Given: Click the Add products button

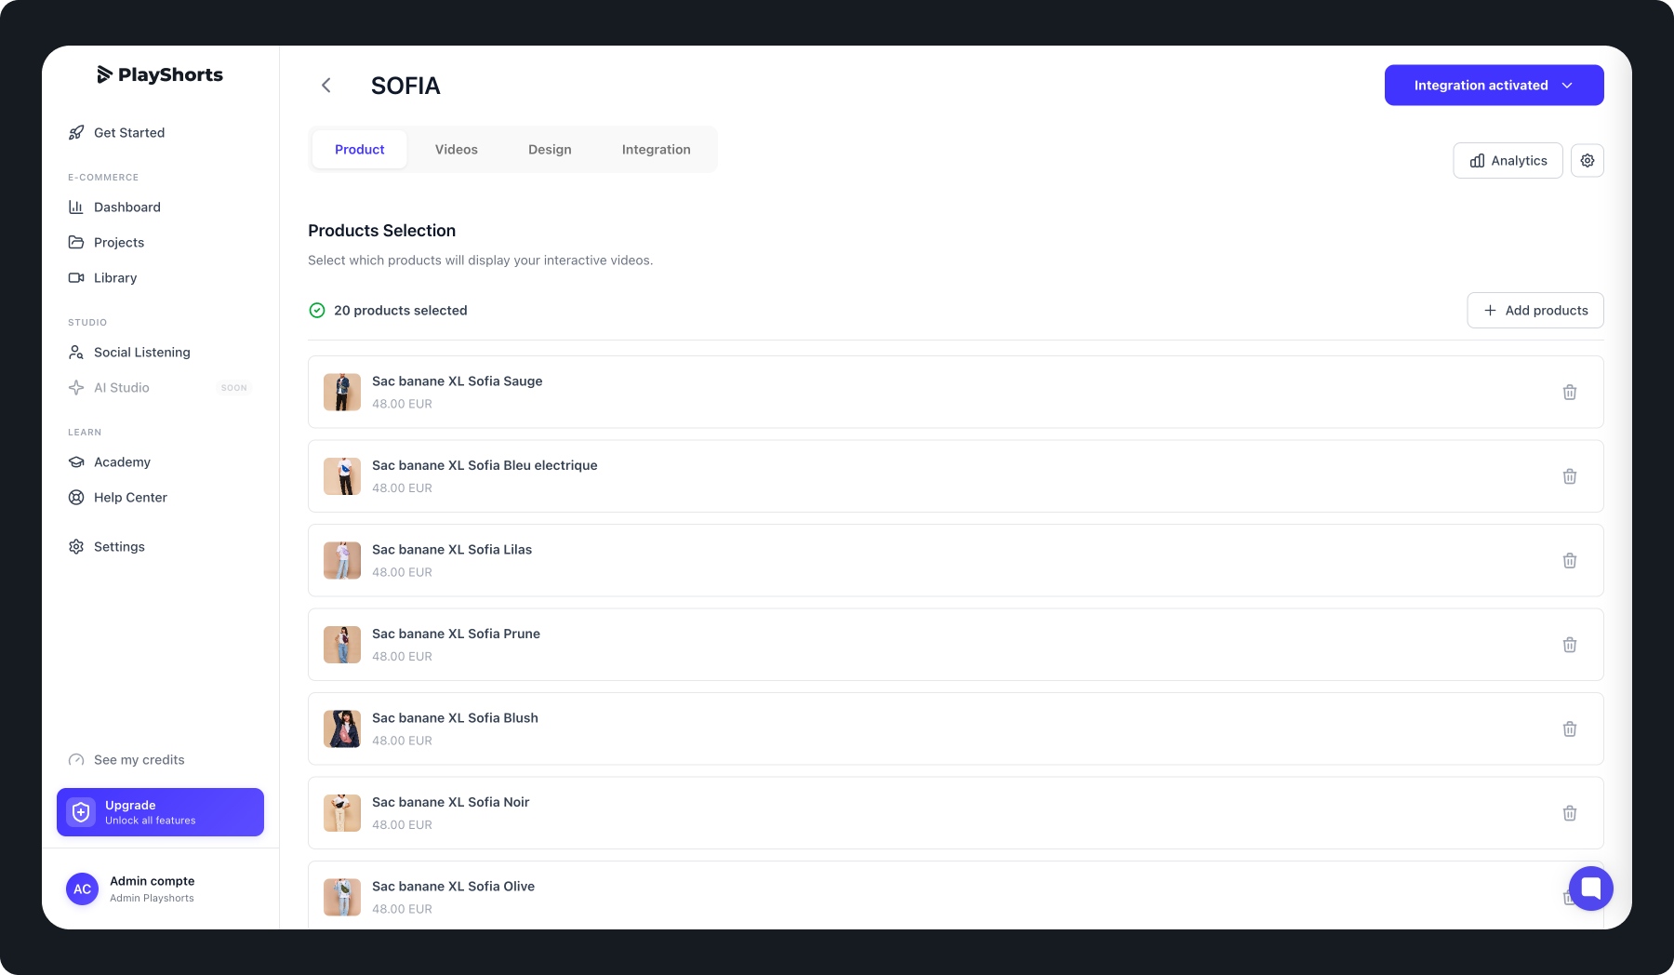Looking at the screenshot, I should tap(1535, 311).
